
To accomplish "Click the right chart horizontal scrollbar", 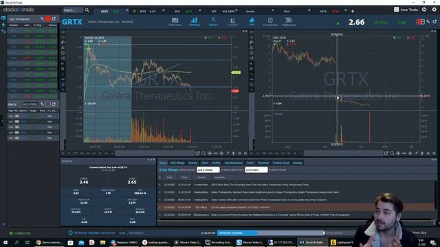I will pos(343,153).
